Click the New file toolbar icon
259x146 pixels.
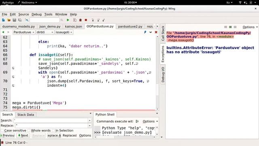click(x=3, y=20)
